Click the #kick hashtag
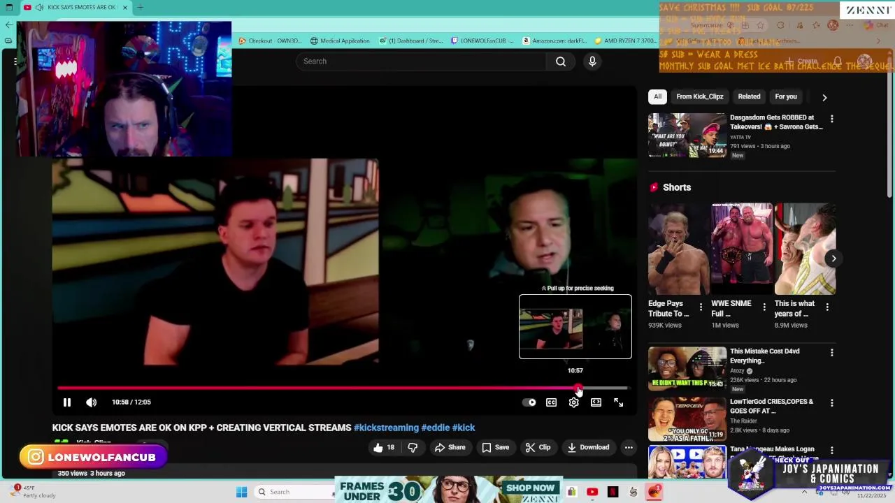895x503 pixels. [x=464, y=428]
